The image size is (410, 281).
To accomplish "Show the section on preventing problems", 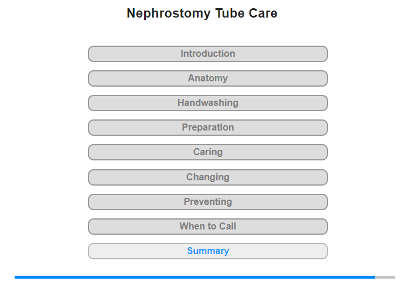I will [x=207, y=202].
